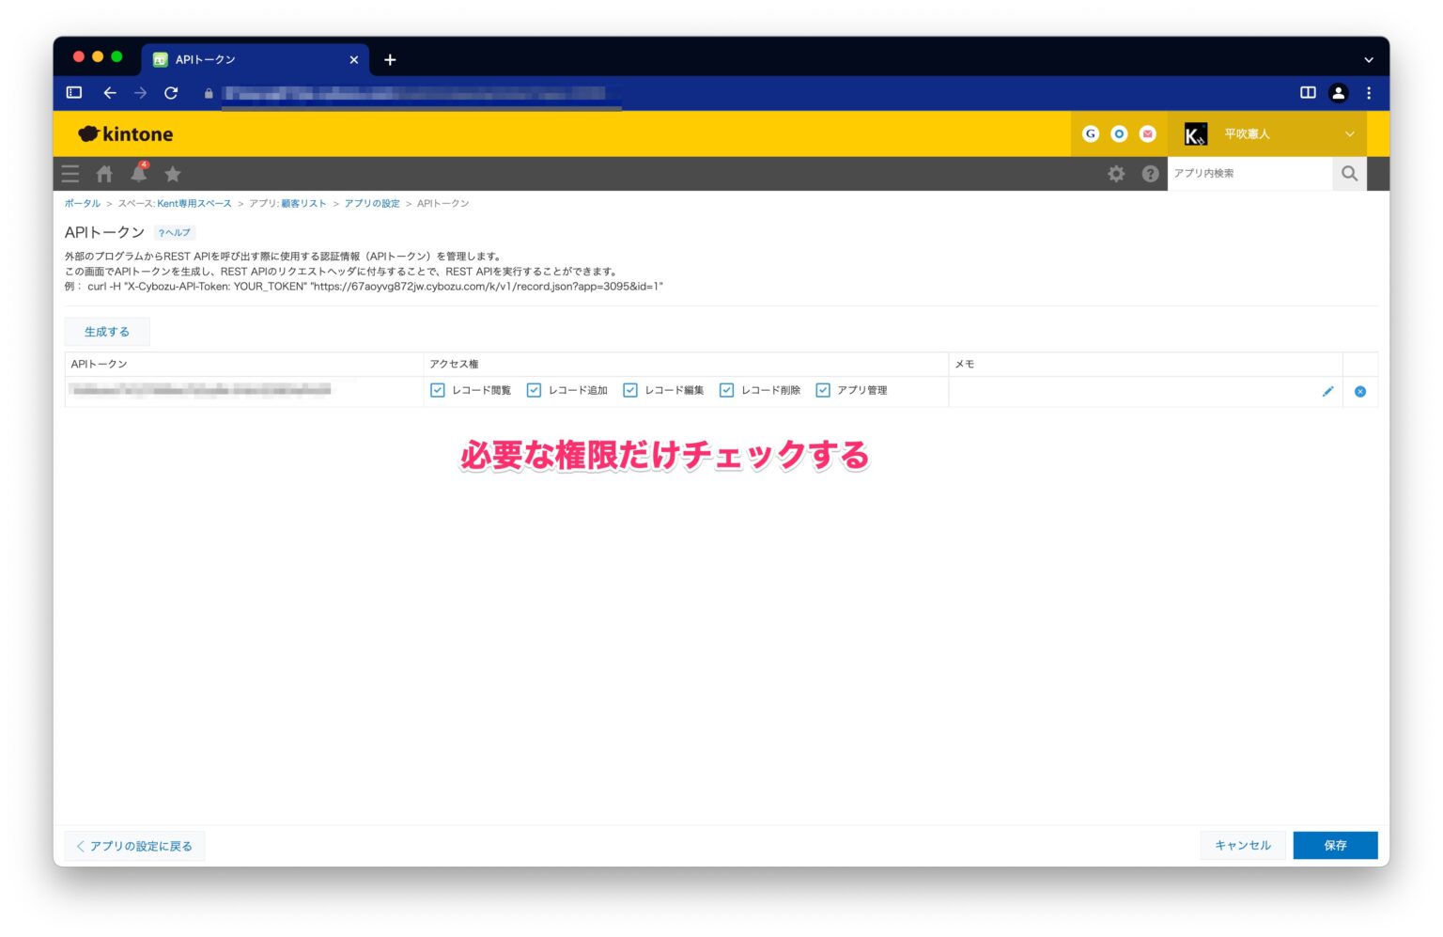Click the star (favorites) icon
This screenshot has height=937, width=1443.
[x=173, y=173]
